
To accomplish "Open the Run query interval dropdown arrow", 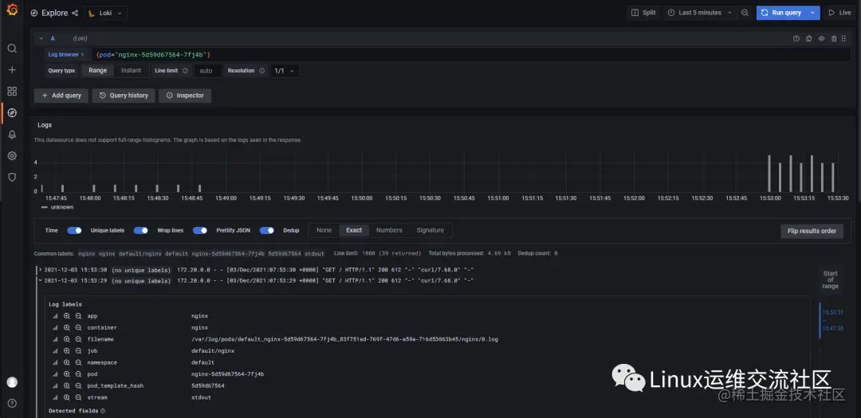I will tap(812, 13).
